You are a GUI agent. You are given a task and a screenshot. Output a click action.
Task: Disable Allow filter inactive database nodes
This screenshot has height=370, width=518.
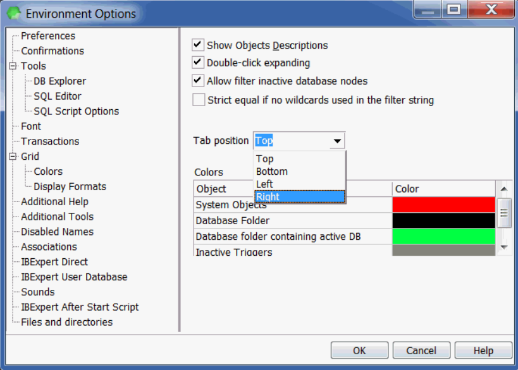(x=199, y=81)
